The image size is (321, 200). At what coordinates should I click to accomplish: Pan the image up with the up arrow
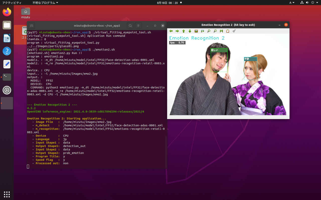[184, 31]
